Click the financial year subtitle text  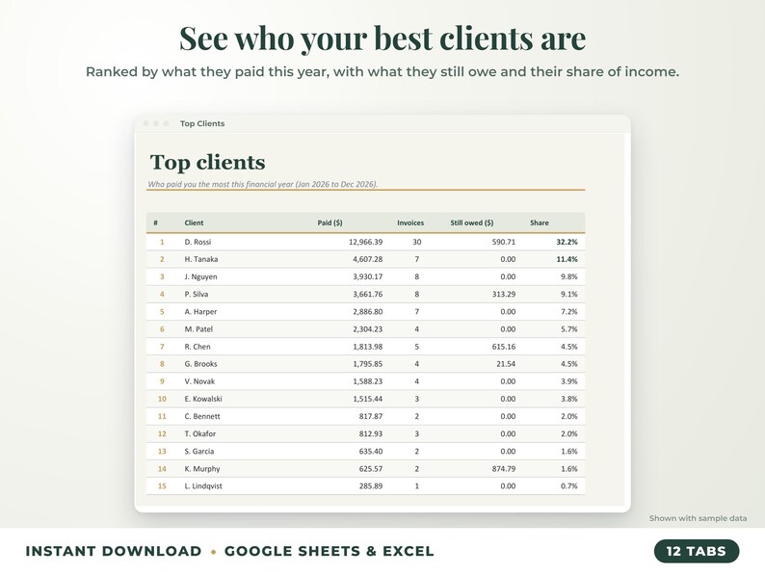[263, 184]
